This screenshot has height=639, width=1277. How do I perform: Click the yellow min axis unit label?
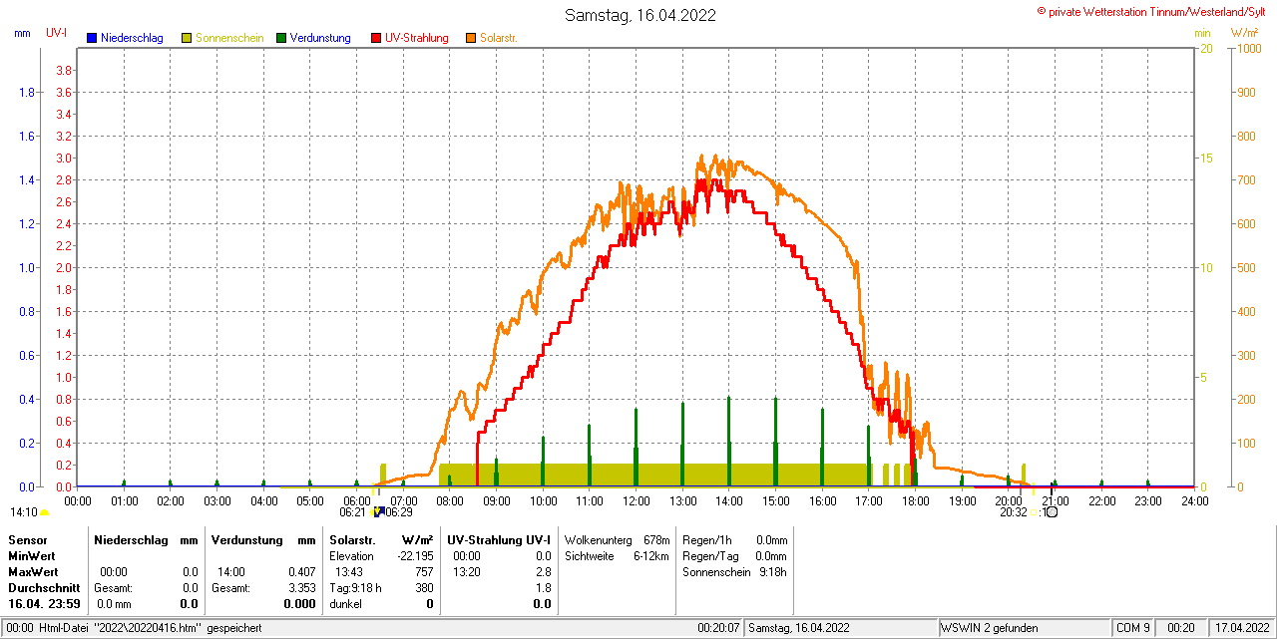[x=1202, y=33]
